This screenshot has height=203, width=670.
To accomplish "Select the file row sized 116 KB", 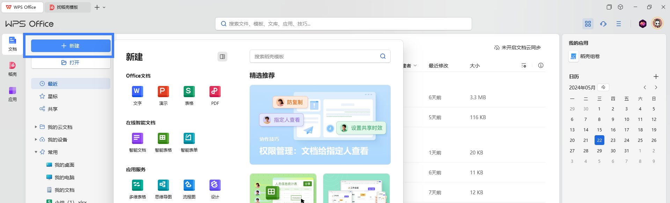I will (x=474, y=117).
